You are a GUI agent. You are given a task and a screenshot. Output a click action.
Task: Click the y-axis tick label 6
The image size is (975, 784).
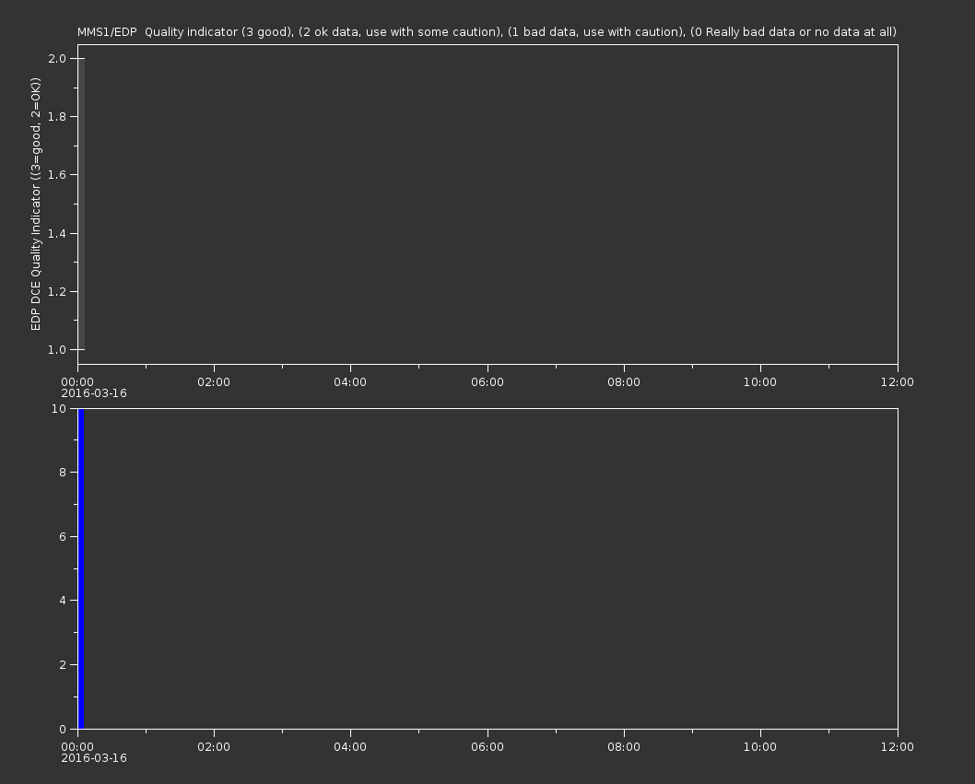(63, 536)
